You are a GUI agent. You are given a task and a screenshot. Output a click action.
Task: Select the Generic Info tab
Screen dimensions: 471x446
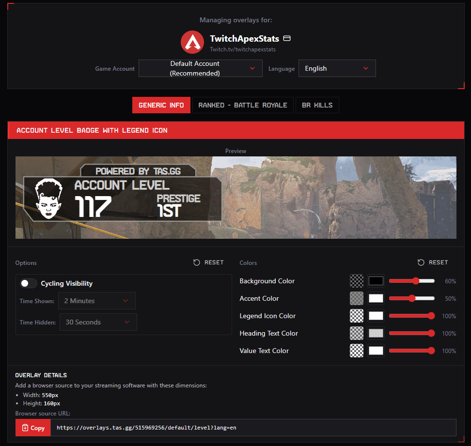(x=161, y=105)
